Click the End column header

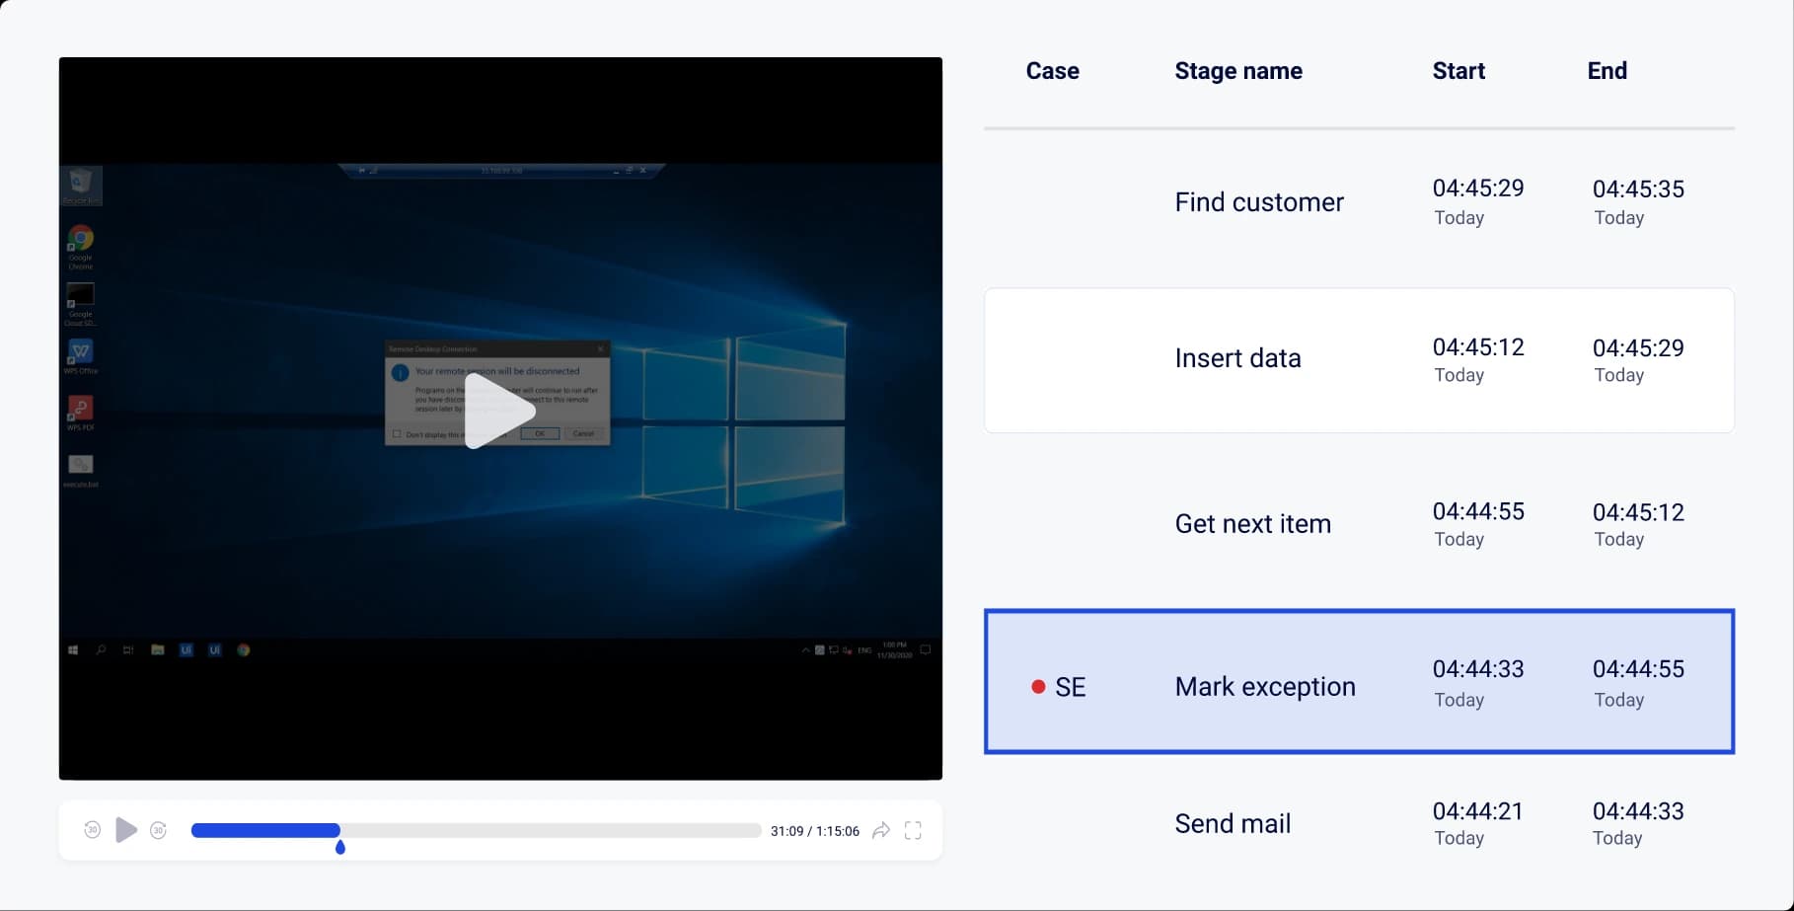click(1607, 71)
